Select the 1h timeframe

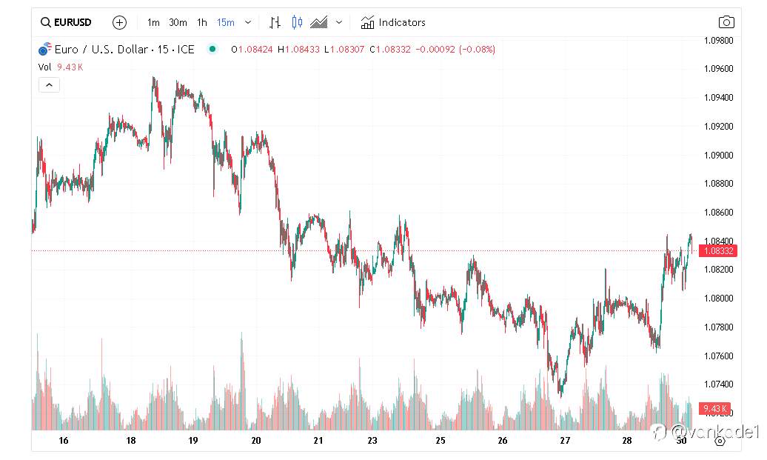[202, 22]
